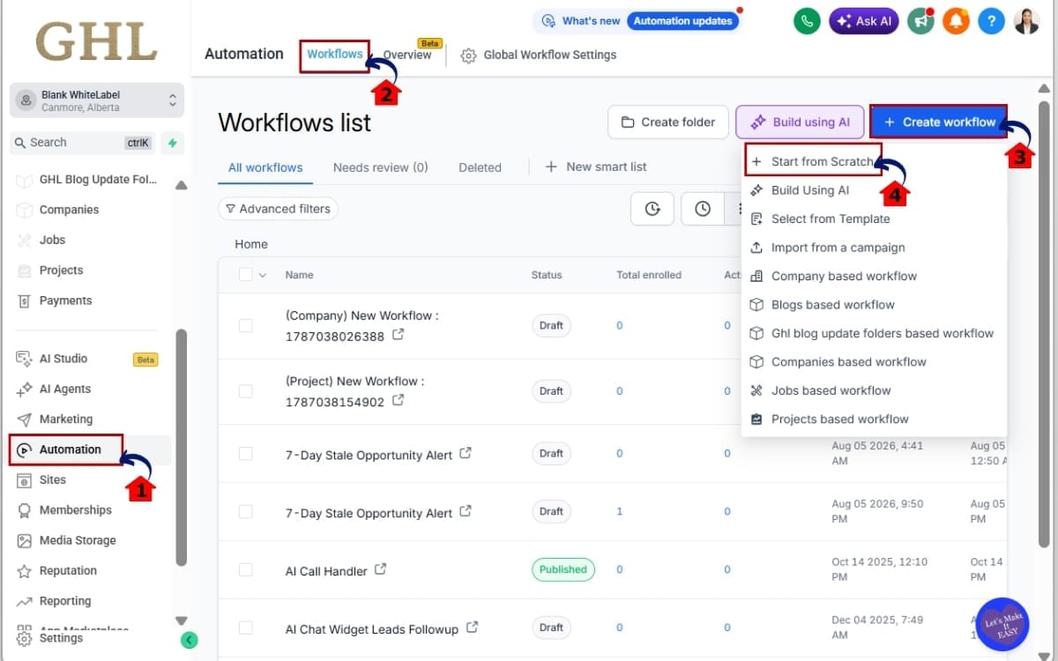Select checkbox for 7-Day Stale Opportunity Alert with 0 enrolled
Screen dimensions: 1058x661
246,453
